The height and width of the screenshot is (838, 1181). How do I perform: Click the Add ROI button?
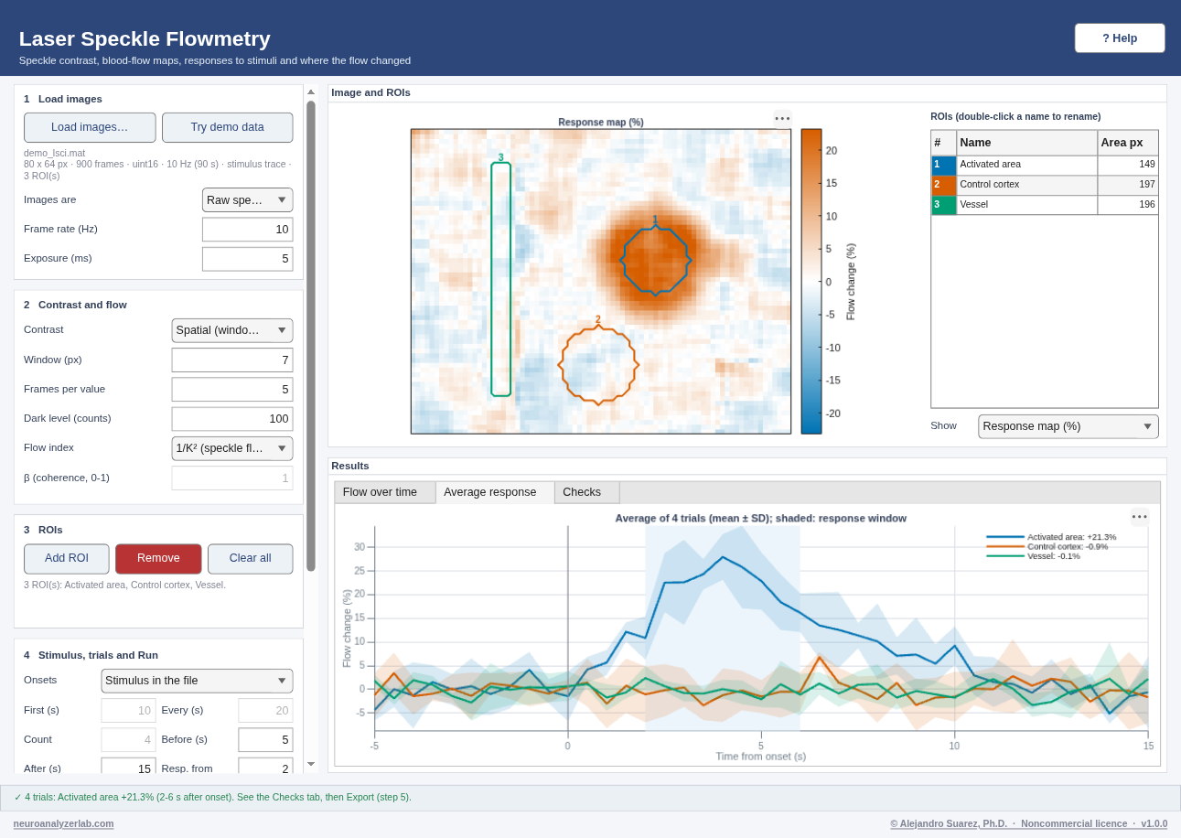tap(67, 559)
